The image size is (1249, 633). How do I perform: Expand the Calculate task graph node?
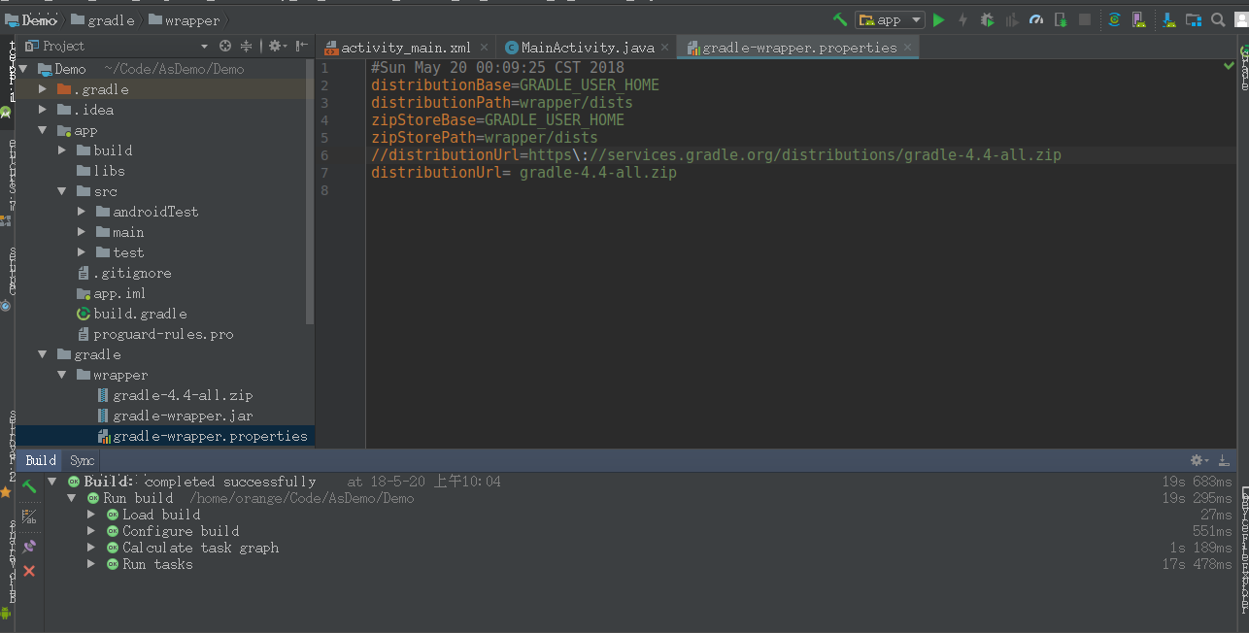pos(91,548)
